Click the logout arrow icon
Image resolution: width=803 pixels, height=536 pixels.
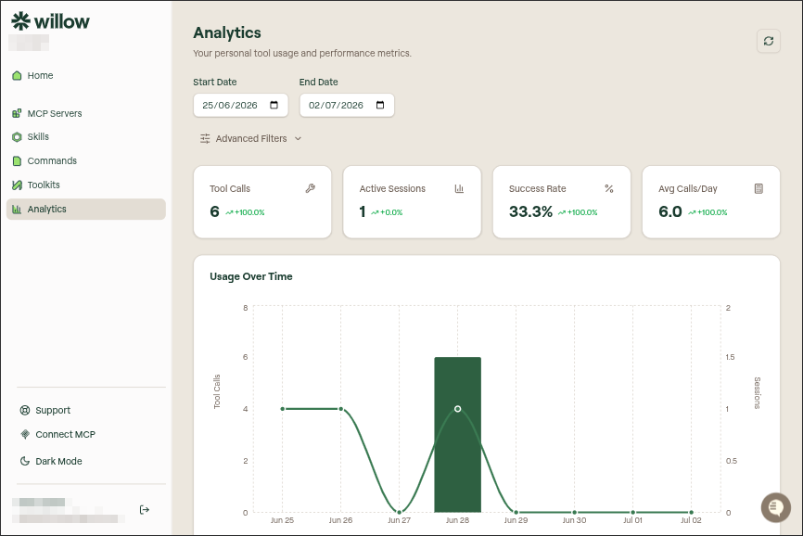pos(145,509)
